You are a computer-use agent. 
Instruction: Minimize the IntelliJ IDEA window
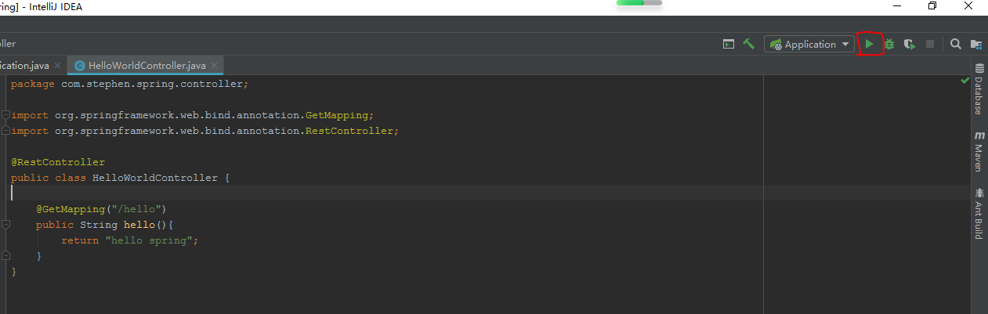[x=896, y=6]
